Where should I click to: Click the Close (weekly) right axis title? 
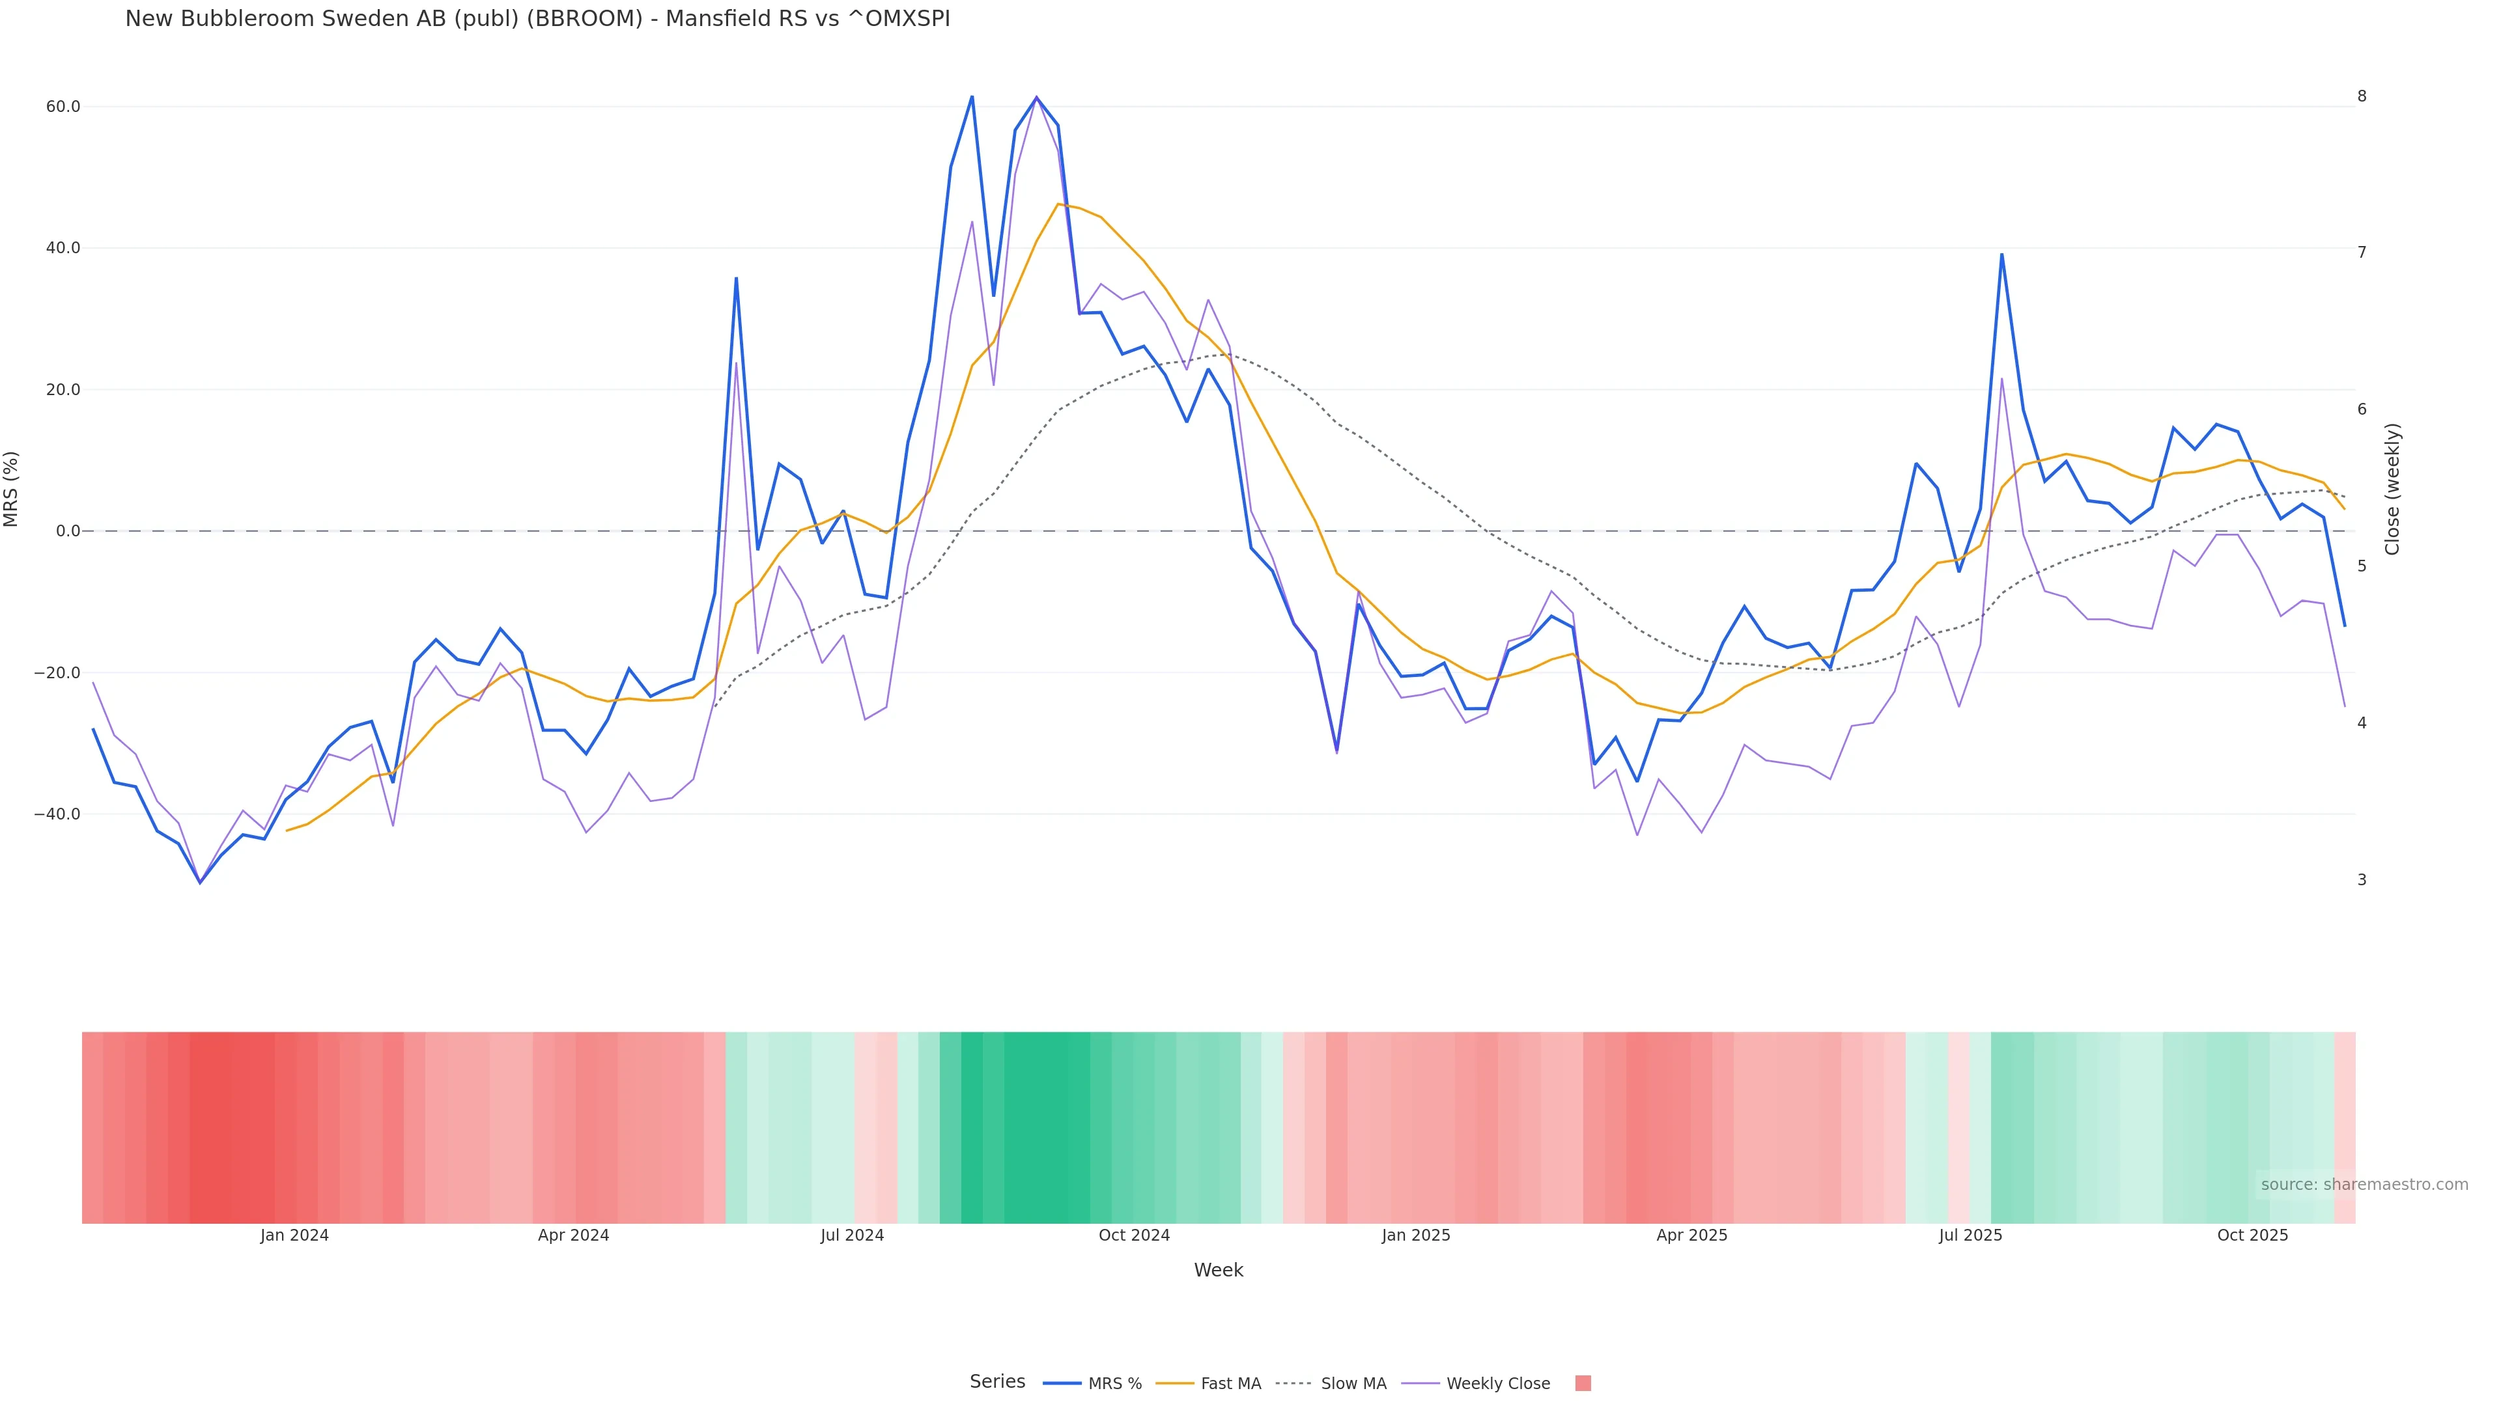tap(2392, 489)
